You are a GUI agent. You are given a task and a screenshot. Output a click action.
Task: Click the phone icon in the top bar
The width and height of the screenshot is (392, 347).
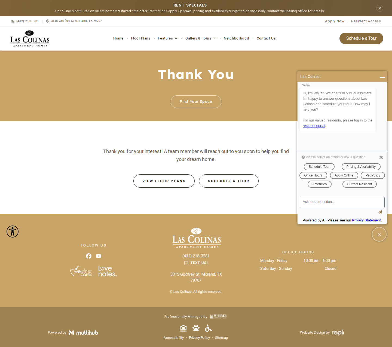(x=13, y=21)
